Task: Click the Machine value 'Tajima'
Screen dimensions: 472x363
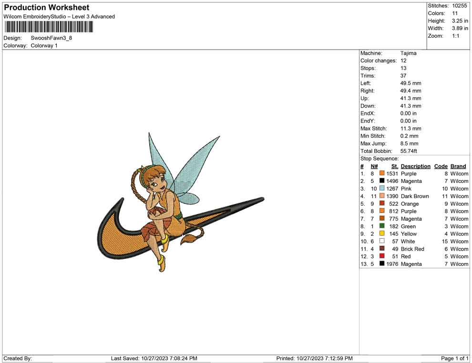Action: tap(409, 53)
